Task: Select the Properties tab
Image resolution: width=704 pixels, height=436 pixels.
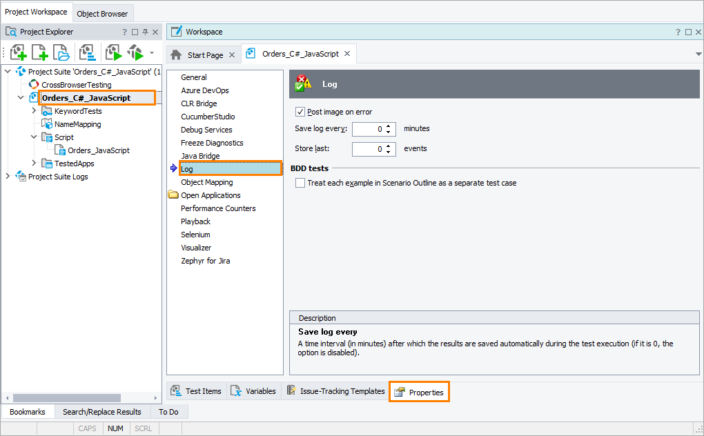Action: (x=419, y=392)
